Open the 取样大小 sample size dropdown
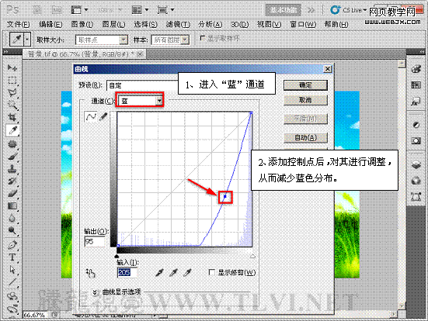 pyautogui.click(x=101, y=40)
